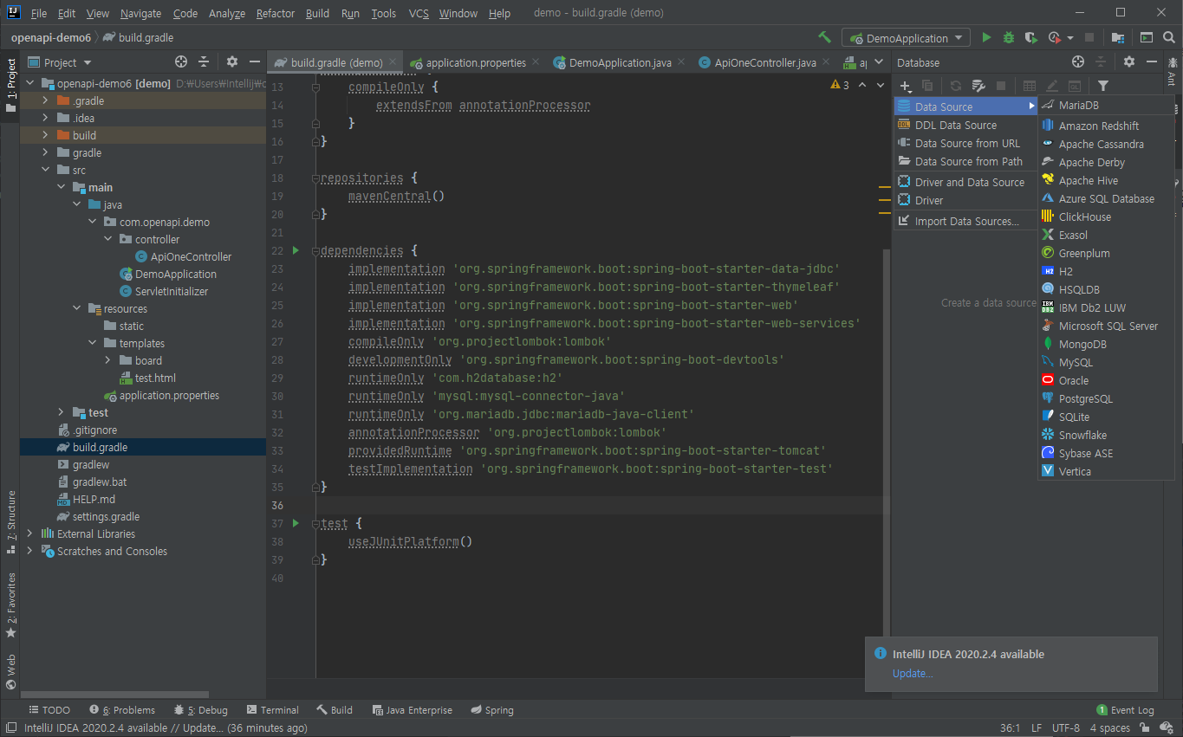
Task: Click the Debug bug icon in toolbar
Action: click(1009, 38)
